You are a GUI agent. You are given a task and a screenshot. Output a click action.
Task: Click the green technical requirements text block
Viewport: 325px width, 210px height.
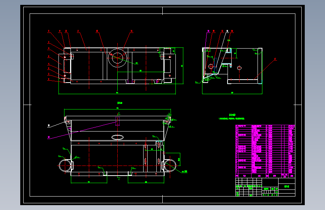[232, 117]
